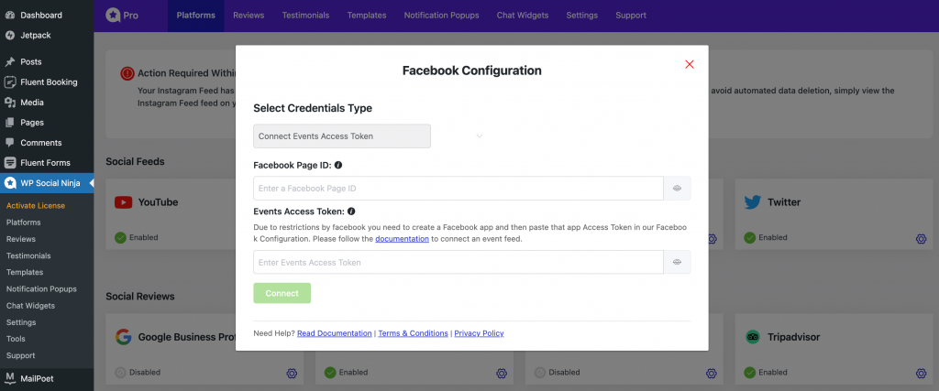Open the Settings tab in top bar
The image size is (939, 391).
(582, 16)
